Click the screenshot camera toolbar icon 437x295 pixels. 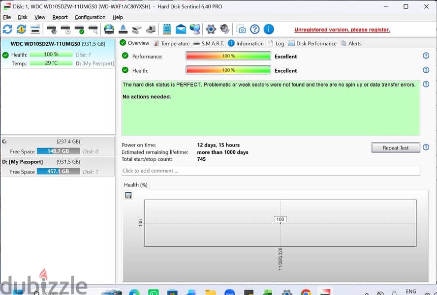click(x=241, y=29)
